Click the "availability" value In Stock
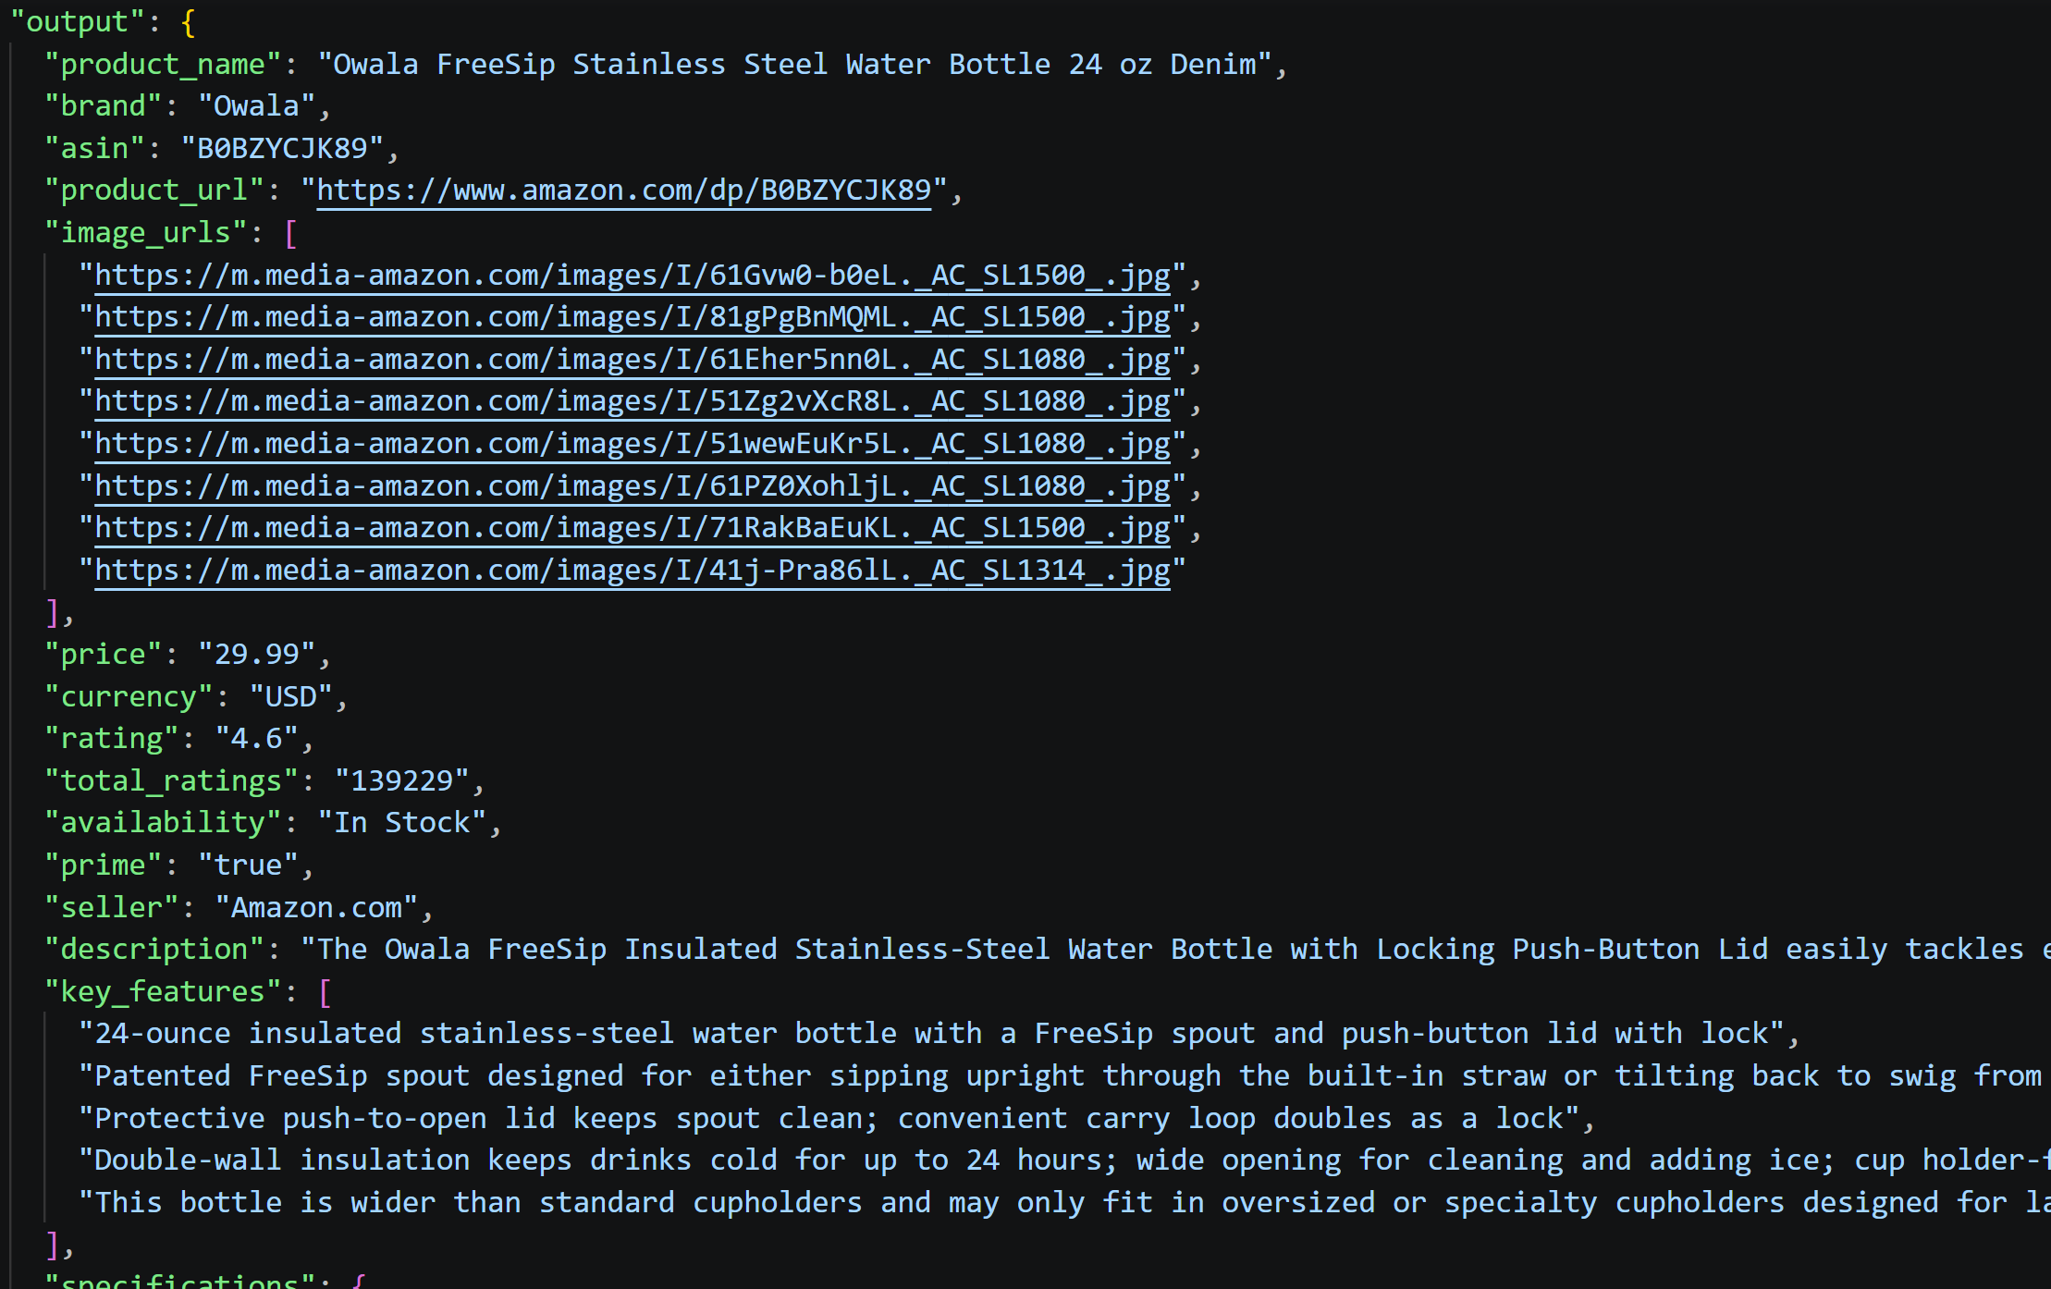The image size is (2051, 1289). click(402, 823)
